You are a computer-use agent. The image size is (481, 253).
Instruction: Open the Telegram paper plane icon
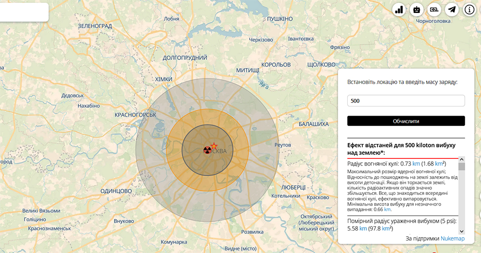tap(451, 9)
